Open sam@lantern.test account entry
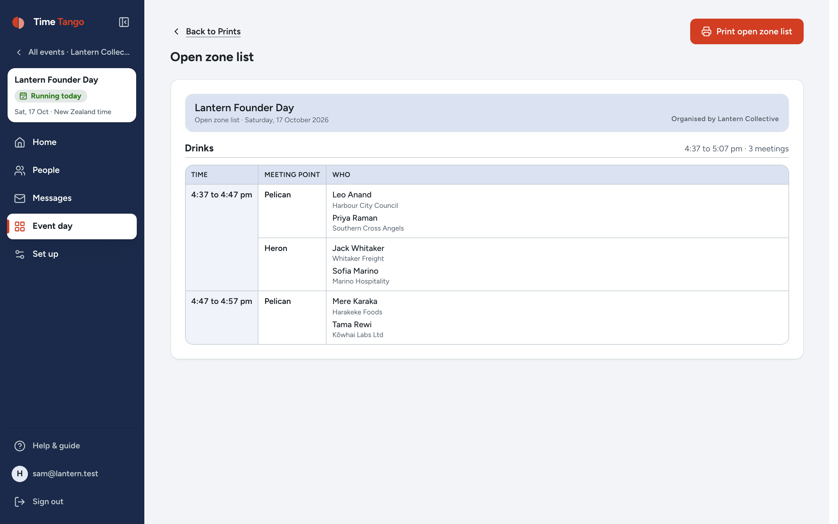The image size is (838, 524). pos(65,474)
